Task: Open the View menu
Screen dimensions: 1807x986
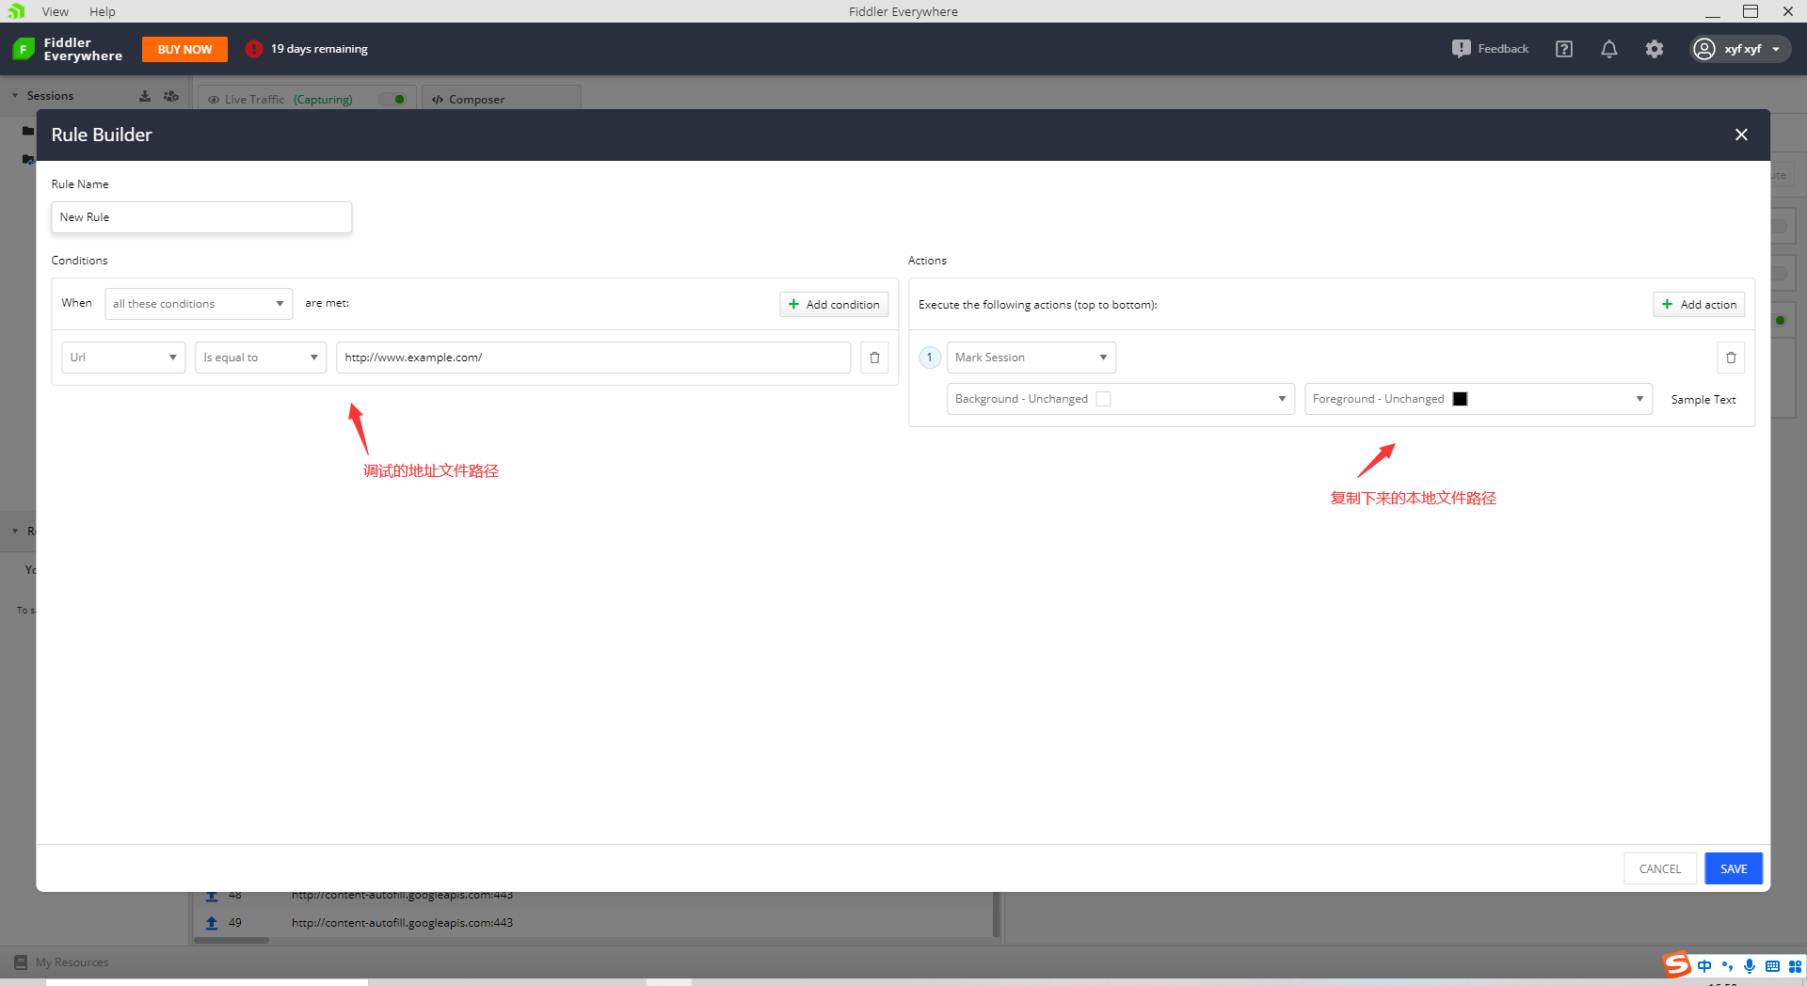Action: 56,11
